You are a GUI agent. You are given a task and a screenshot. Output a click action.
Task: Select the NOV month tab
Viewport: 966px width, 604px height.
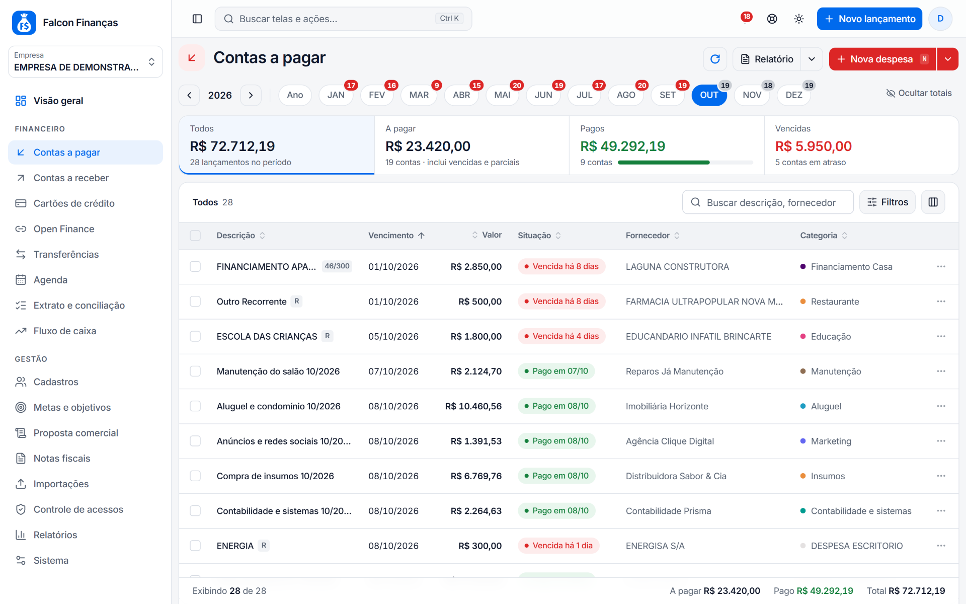752,95
